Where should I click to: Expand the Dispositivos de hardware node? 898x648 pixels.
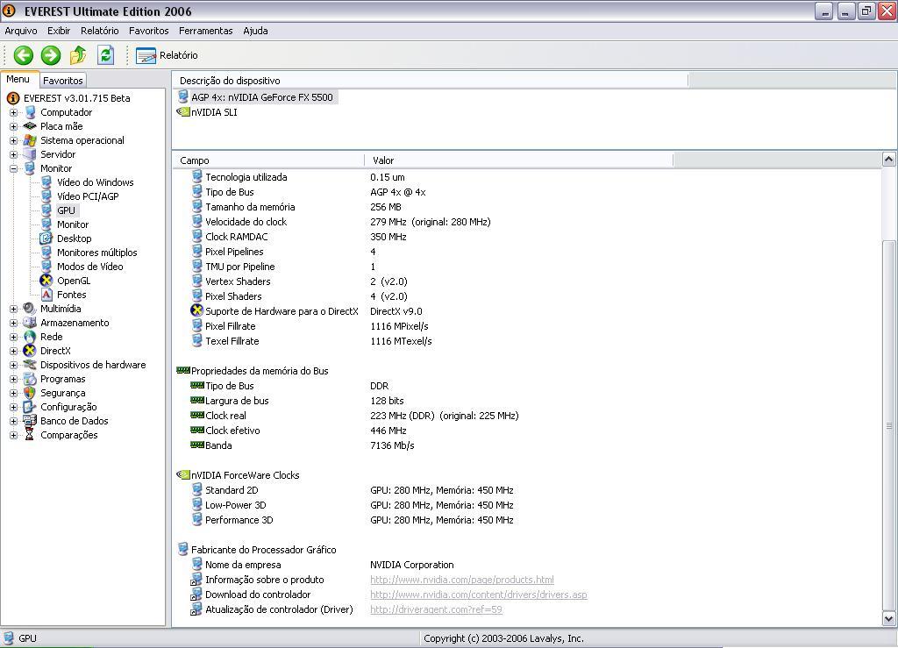(13, 365)
